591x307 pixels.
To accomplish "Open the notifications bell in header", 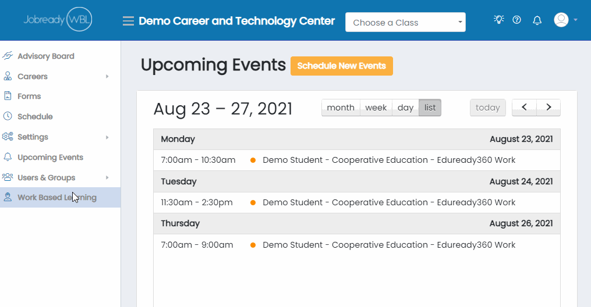I will [537, 20].
